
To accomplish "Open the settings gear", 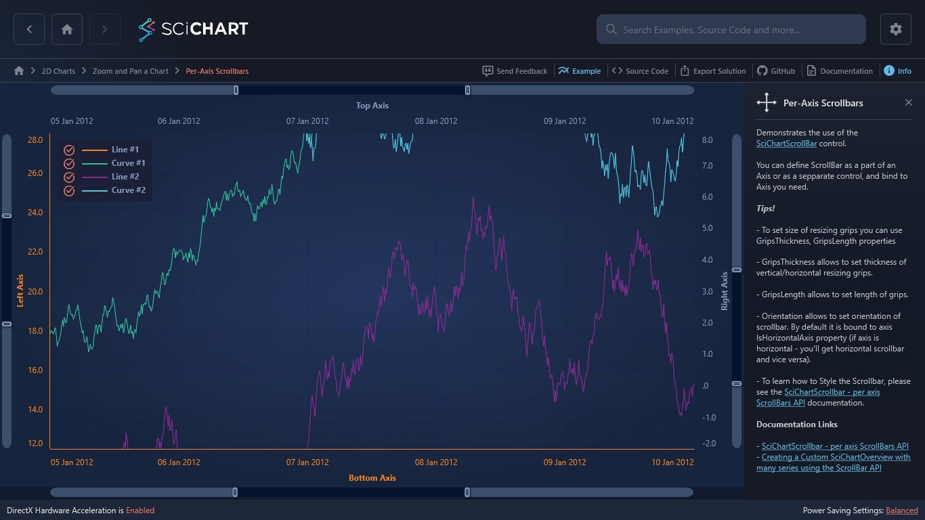I will coord(896,29).
